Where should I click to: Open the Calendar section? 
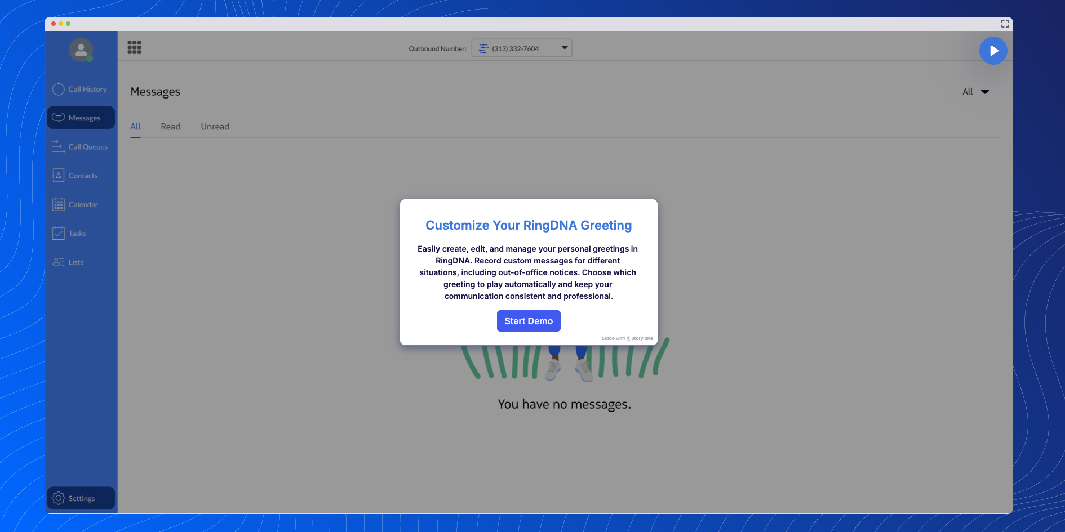coord(81,204)
